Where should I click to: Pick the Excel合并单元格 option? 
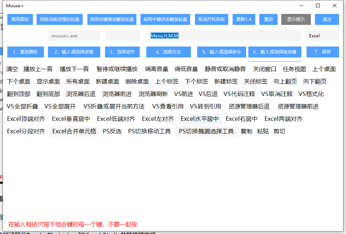tap(74, 131)
